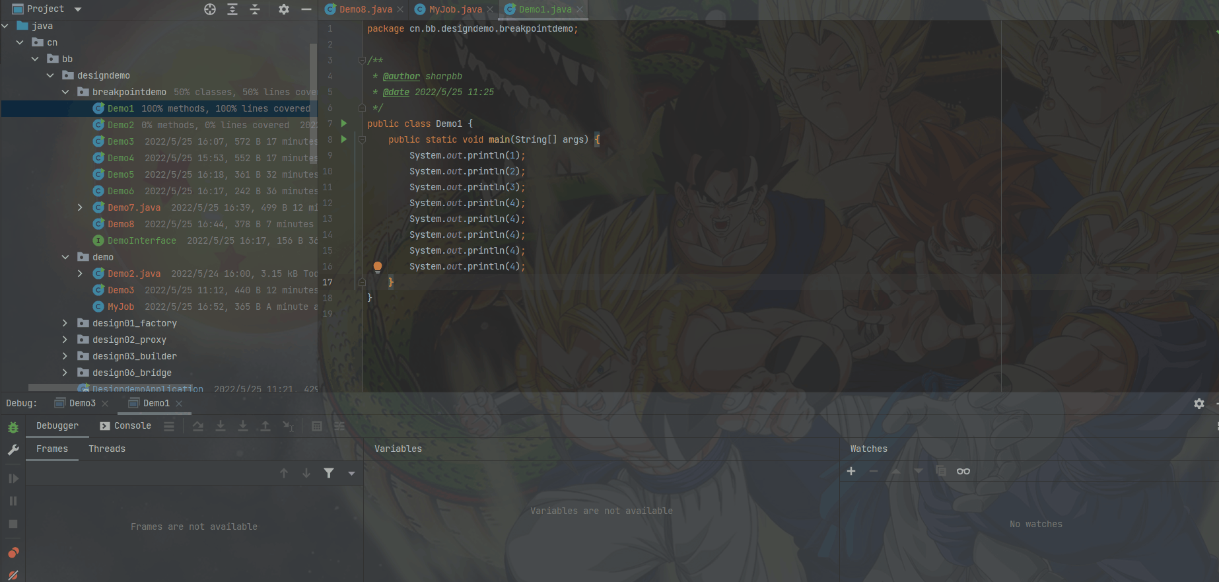Click Pause Program icon
The width and height of the screenshot is (1219, 582).
13,501
